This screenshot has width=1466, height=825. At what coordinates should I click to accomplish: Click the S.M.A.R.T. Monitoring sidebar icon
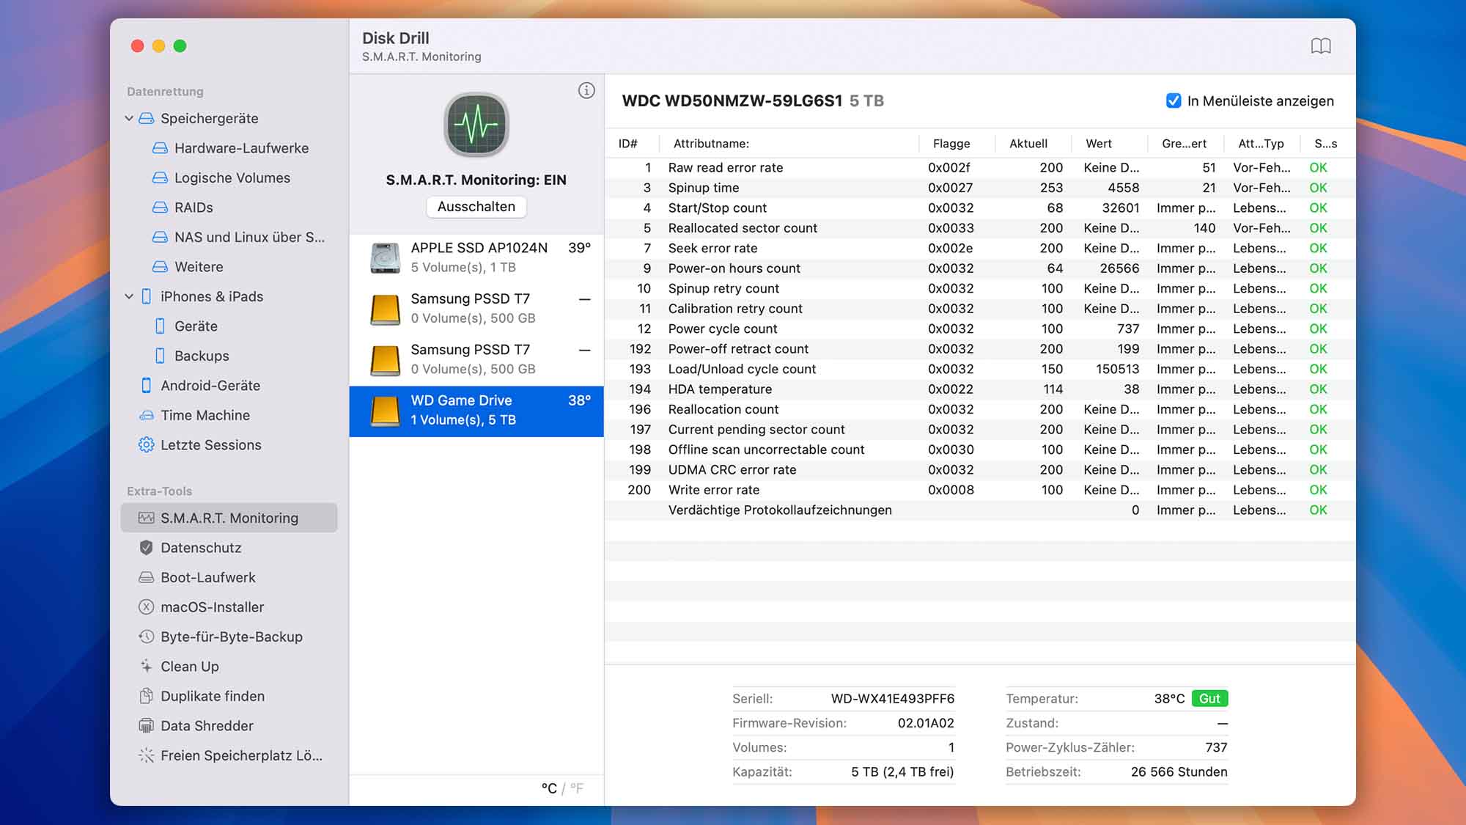pyautogui.click(x=147, y=518)
